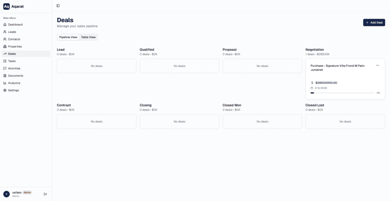Screen dimensions: 390x201
Task: Open Settings from the sidebar
Action: tap(13, 90)
